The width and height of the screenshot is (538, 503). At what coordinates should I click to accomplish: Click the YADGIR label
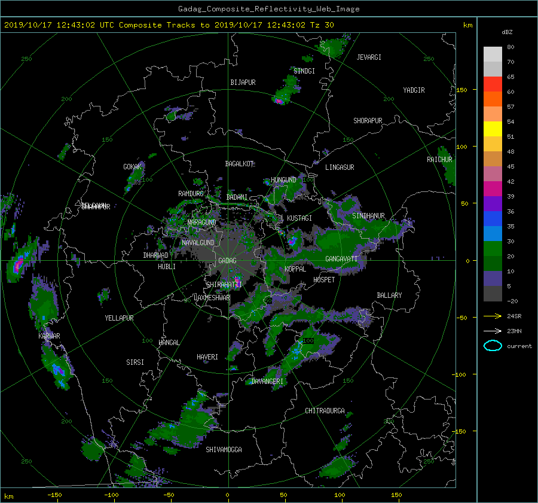[x=414, y=90]
